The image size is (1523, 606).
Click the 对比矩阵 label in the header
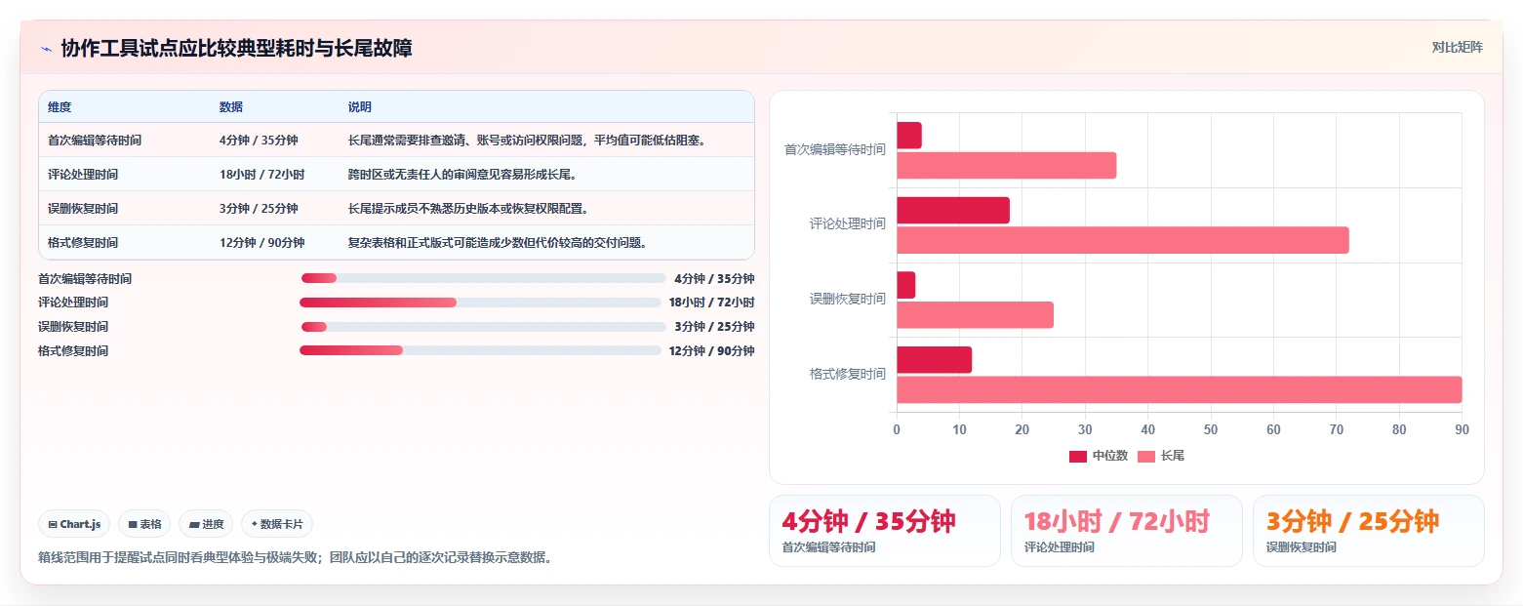[x=1457, y=48]
